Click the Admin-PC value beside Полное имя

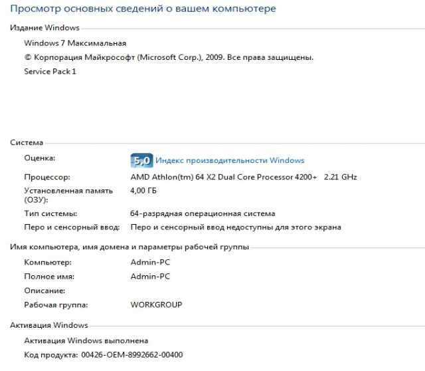coord(150,277)
